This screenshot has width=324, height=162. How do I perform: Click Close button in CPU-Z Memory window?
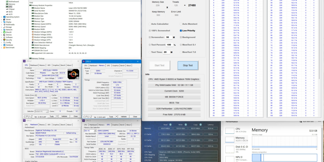pos(135,117)
